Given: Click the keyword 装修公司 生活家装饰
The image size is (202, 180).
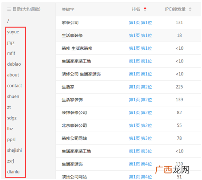Looking at the screenshot, I should click(81, 74).
